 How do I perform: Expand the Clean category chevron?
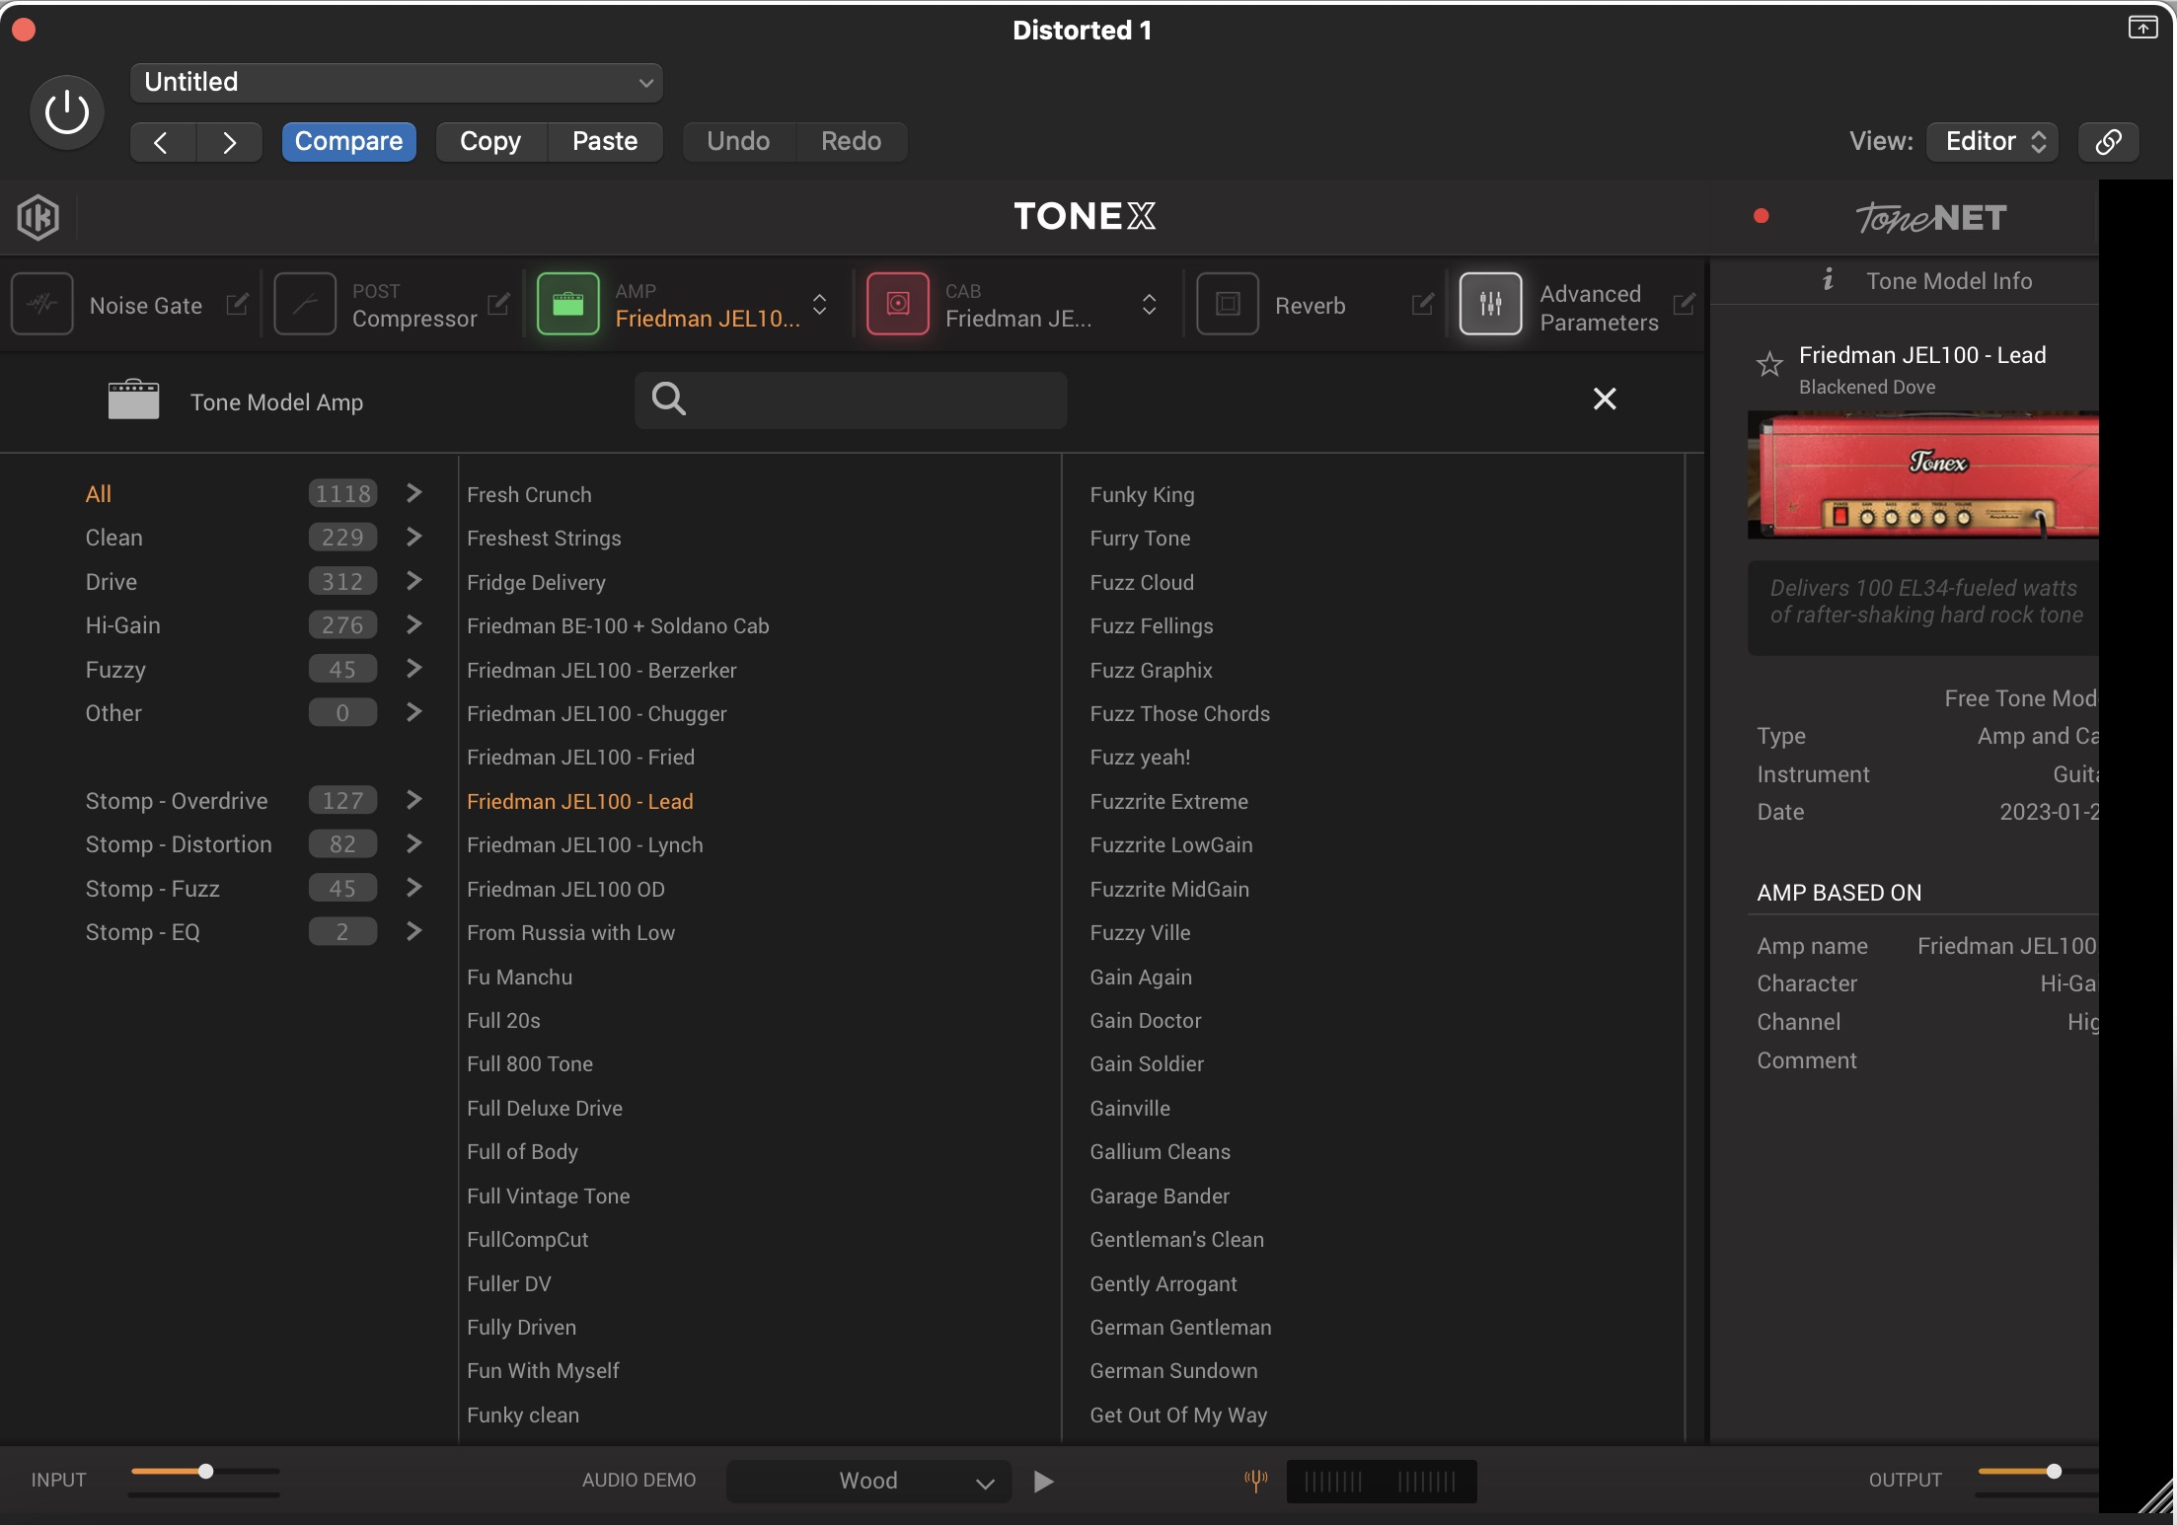414,537
